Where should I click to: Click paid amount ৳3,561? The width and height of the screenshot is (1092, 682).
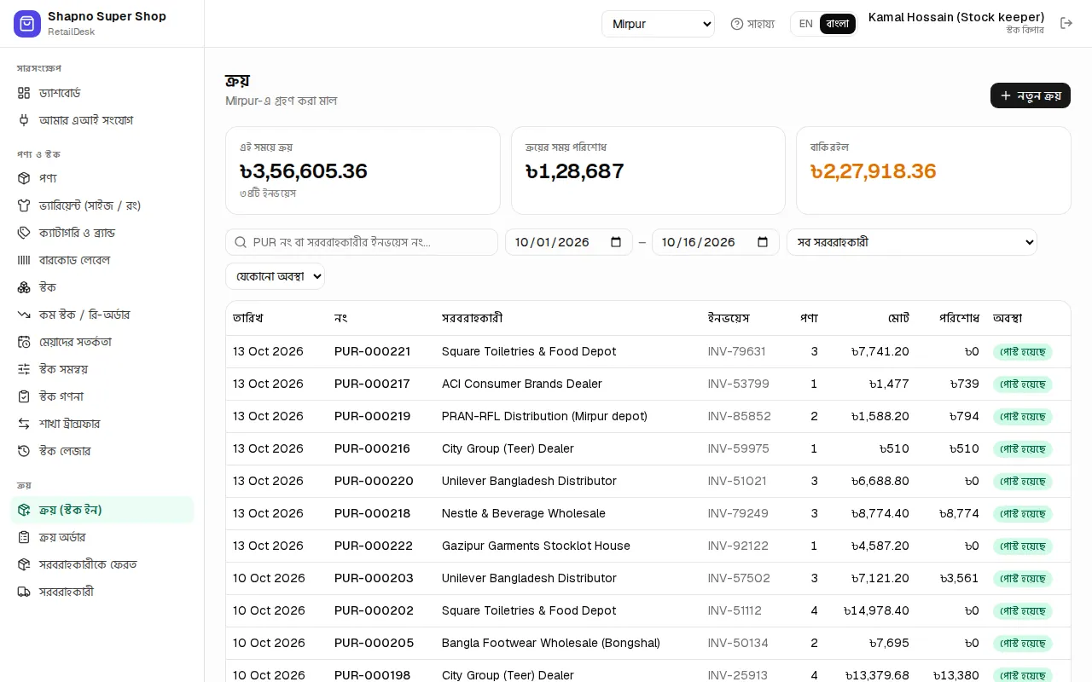[x=959, y=578]
